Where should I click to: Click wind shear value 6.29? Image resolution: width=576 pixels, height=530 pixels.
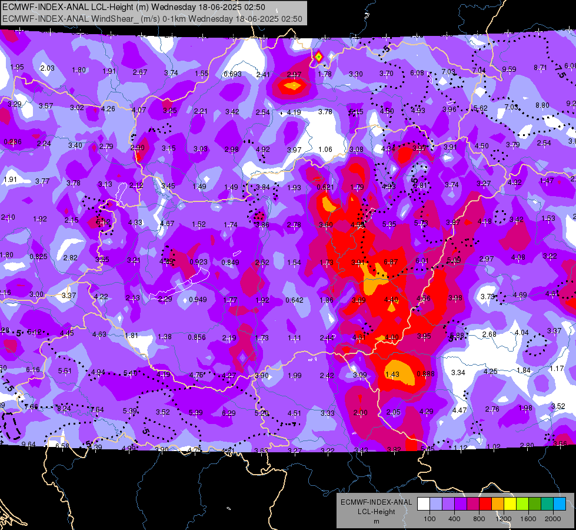(x=228, y=413)
